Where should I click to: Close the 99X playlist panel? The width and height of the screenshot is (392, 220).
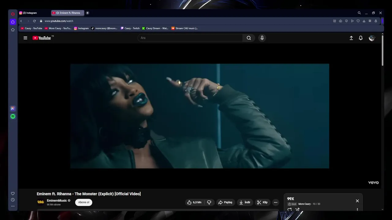[357, 201]
